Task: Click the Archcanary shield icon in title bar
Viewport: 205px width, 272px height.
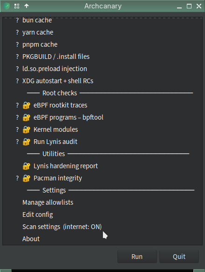Action: tap(7, 6)
